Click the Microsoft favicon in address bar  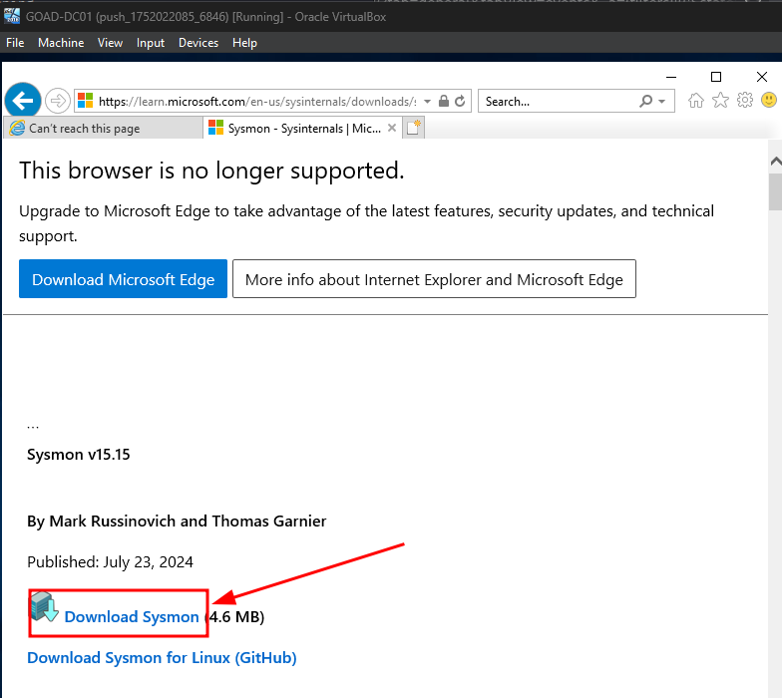[86, 101]
